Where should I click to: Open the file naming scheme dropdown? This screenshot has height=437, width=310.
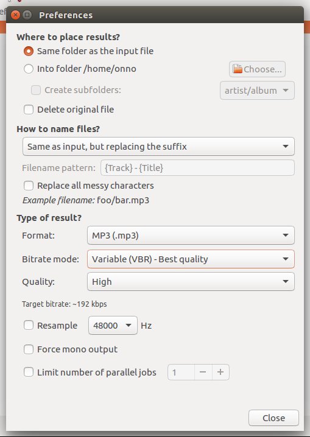[x=158, y=146]
